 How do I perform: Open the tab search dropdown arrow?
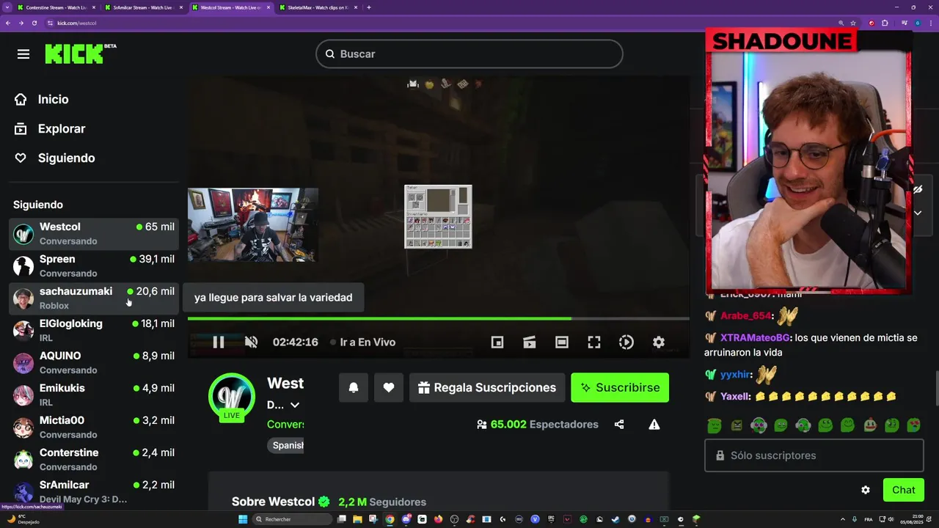click(x=7, y=7)
